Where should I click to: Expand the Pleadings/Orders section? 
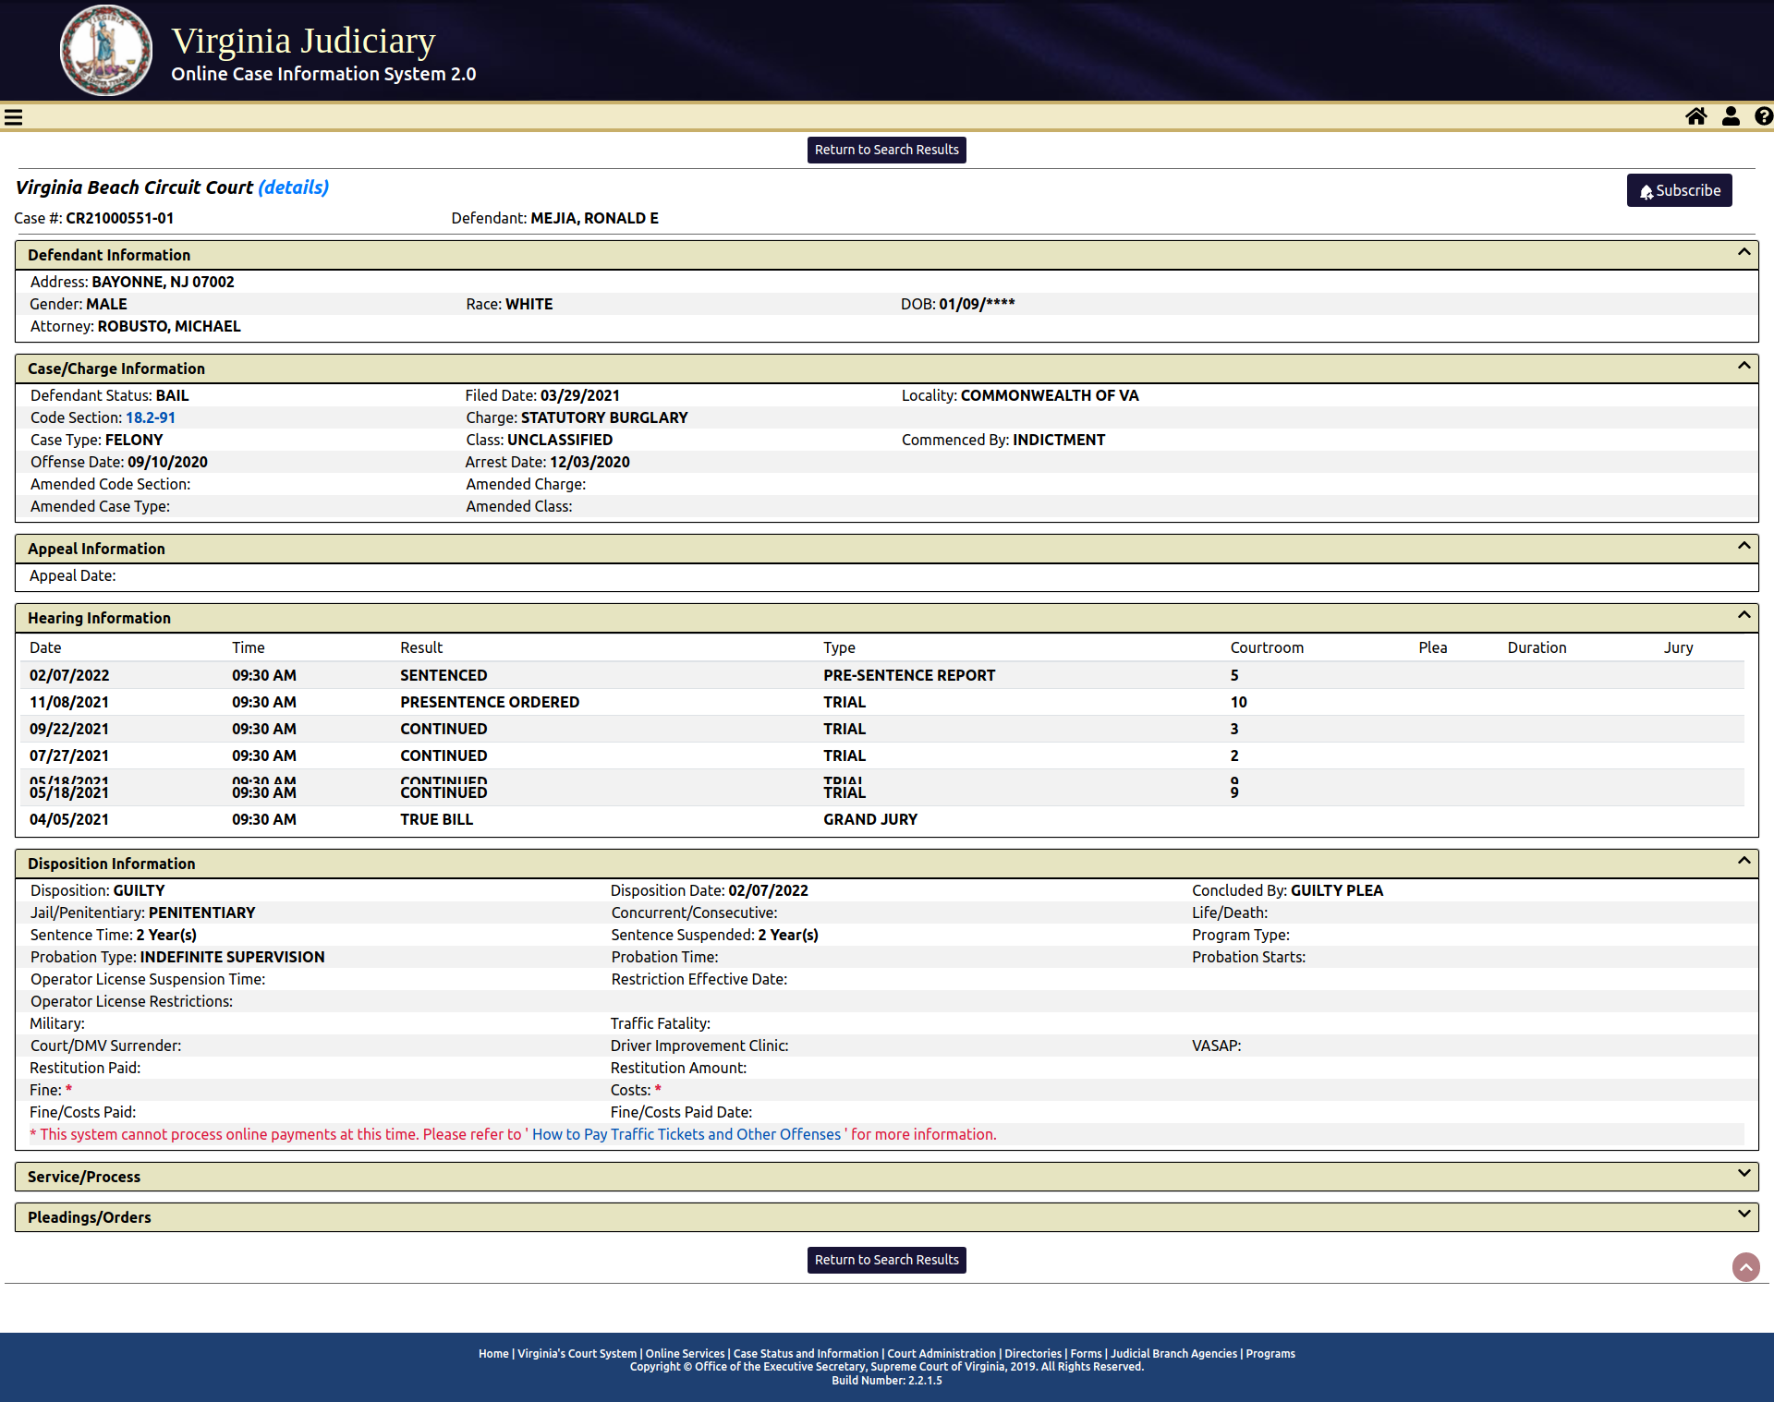(1744, 1215)
